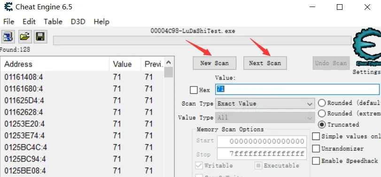Open Settings under the logo
The height and width of the screenshot is (177, 381).
coord(366,72)
